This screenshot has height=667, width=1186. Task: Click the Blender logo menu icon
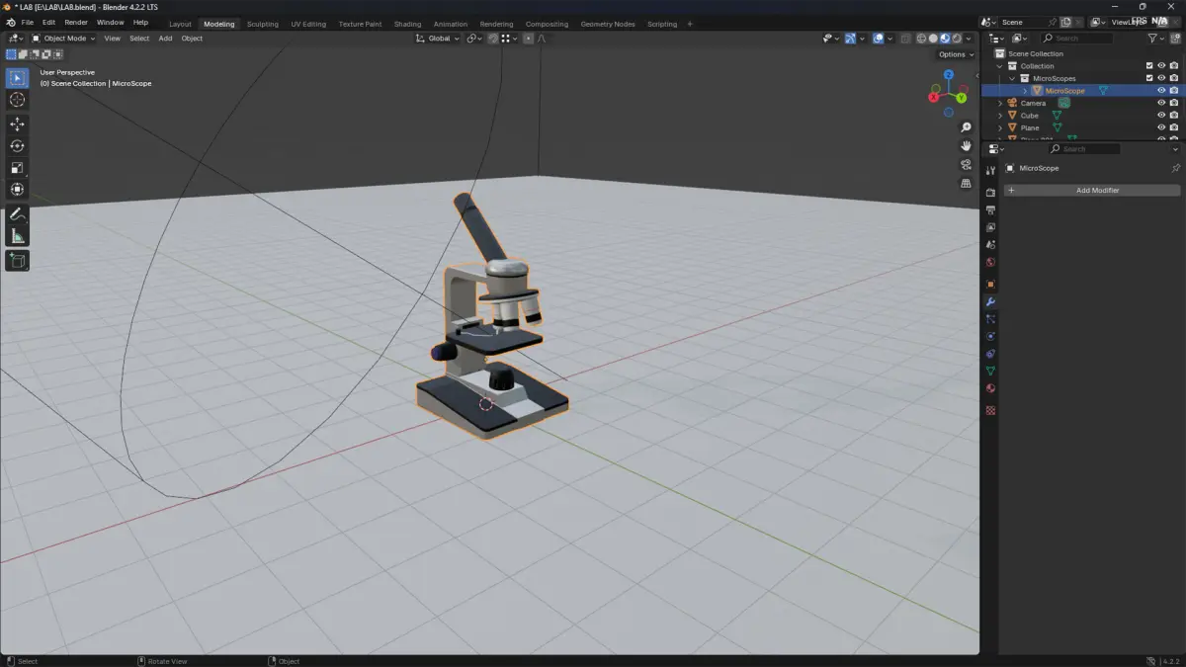(x=10, y=23)
